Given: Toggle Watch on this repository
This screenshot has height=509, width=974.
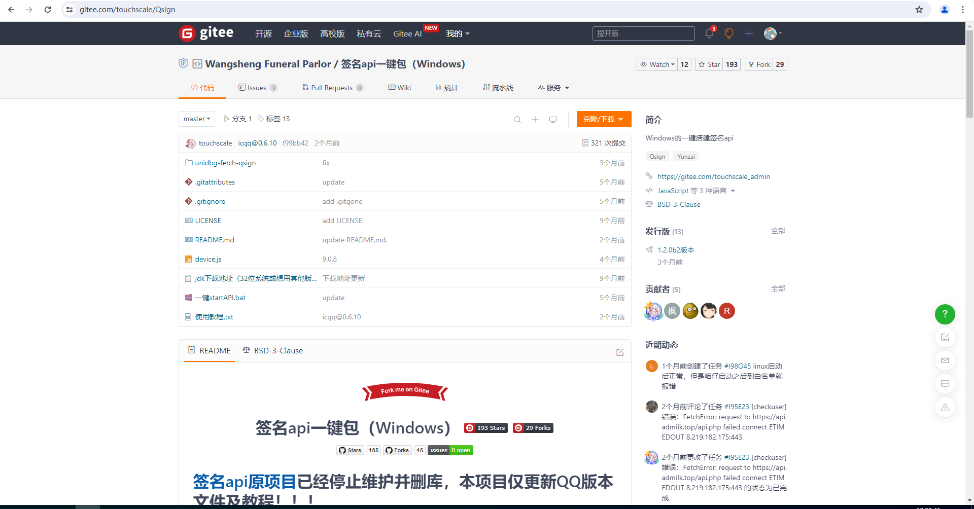Looking at the screenshot, I should [657, 64].
